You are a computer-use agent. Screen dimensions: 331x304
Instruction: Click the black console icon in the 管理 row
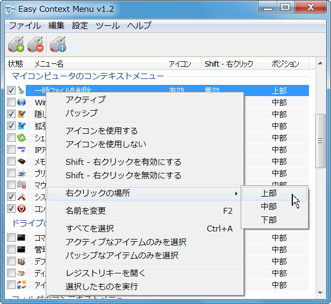pyautogui.click(x=21, y=249)
